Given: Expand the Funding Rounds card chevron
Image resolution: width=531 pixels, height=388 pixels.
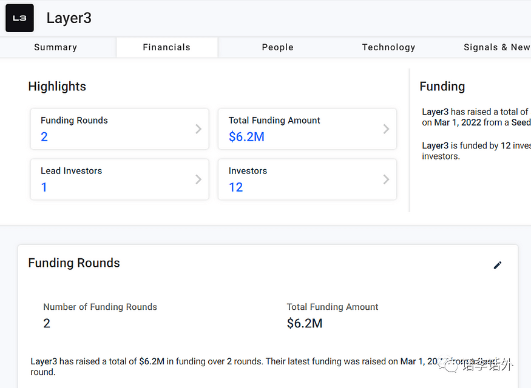Looking at the screenshot, I should pos(198,129).
